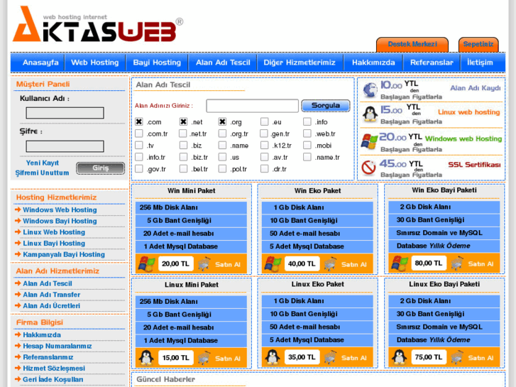
Task: Click penguin icon in Linux Eko Bayi Paketi
Action: 399,357
